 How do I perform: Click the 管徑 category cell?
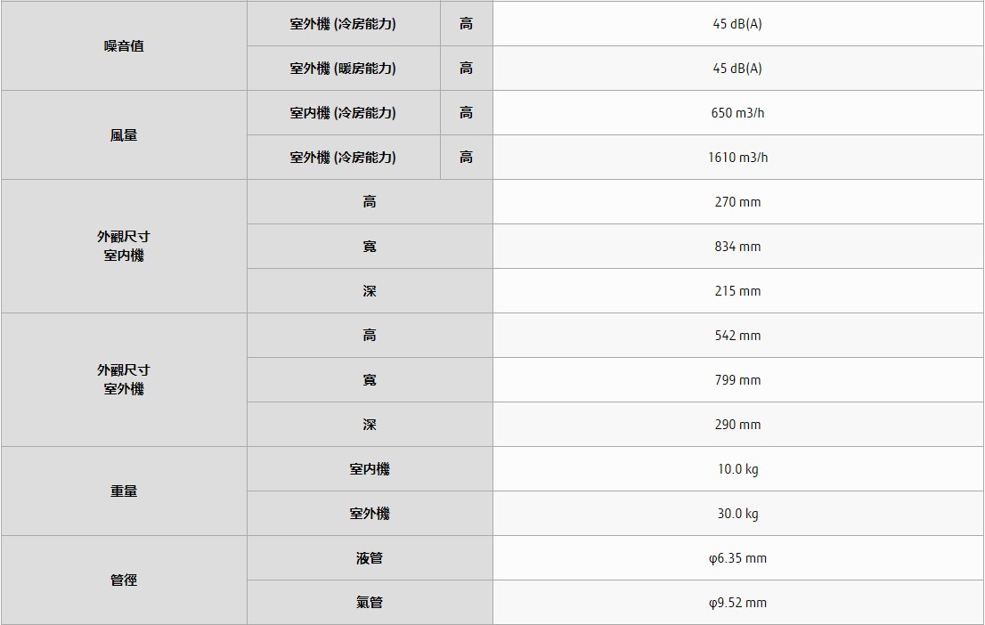[x=124, y=580]
